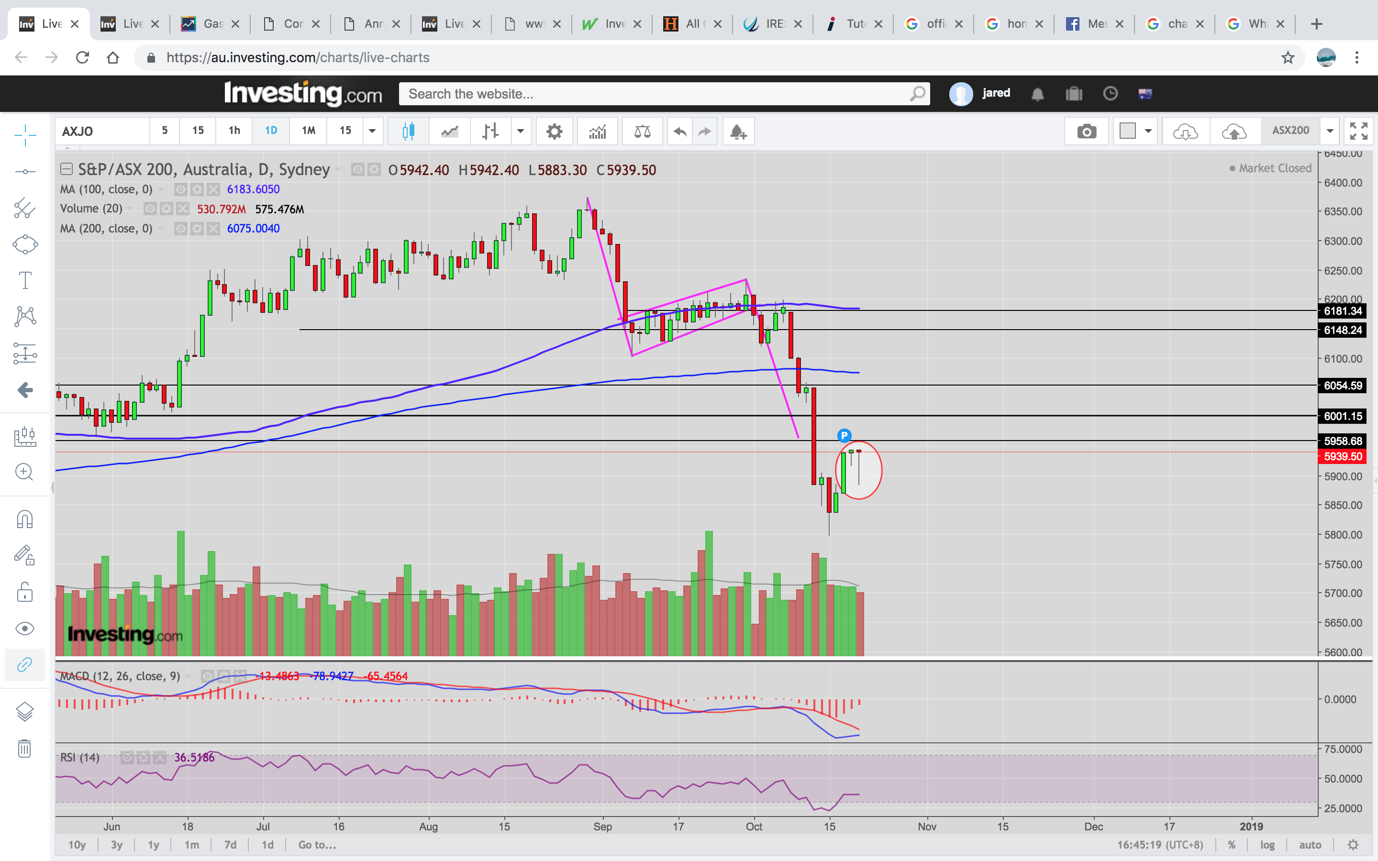Screen dimensions: 1378x861
Task: Select the 1D interval
Action: tap(271, 131)
